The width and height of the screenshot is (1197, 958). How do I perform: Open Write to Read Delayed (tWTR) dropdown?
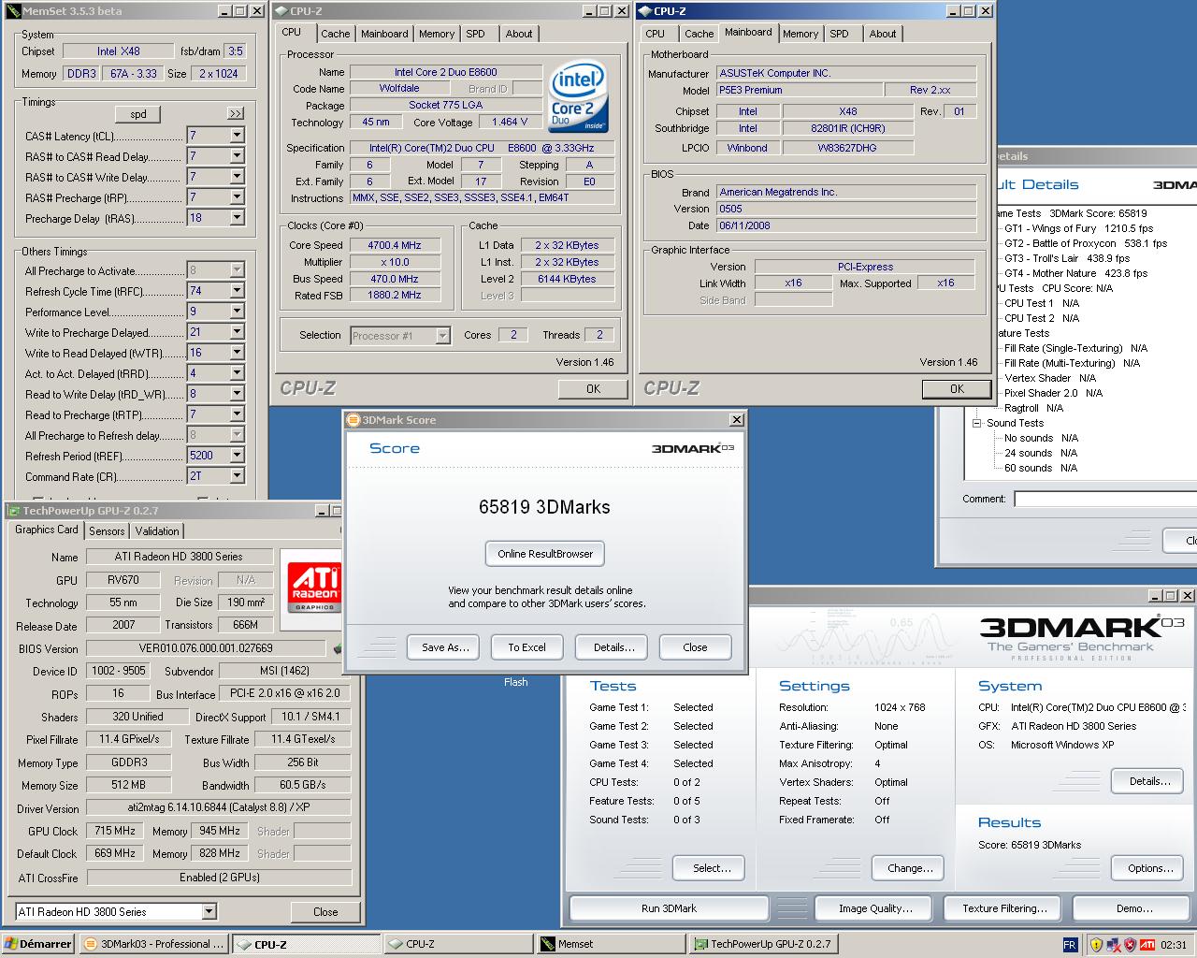point(237,353)
